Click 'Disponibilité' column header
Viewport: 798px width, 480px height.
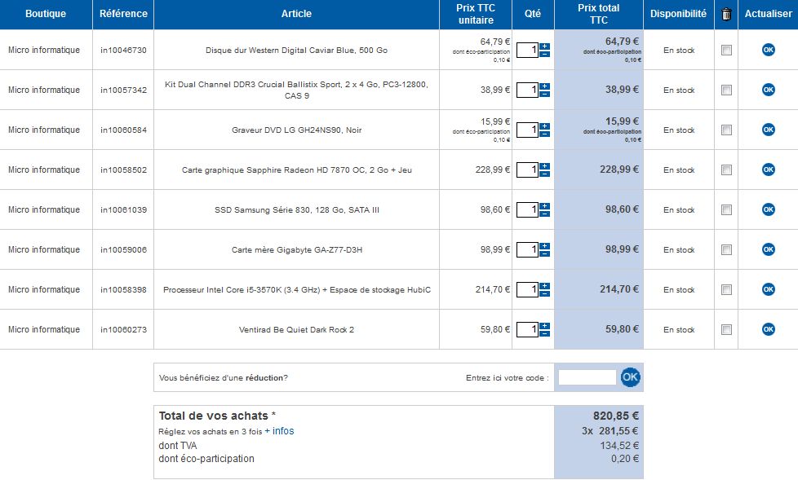pos(678,14)
